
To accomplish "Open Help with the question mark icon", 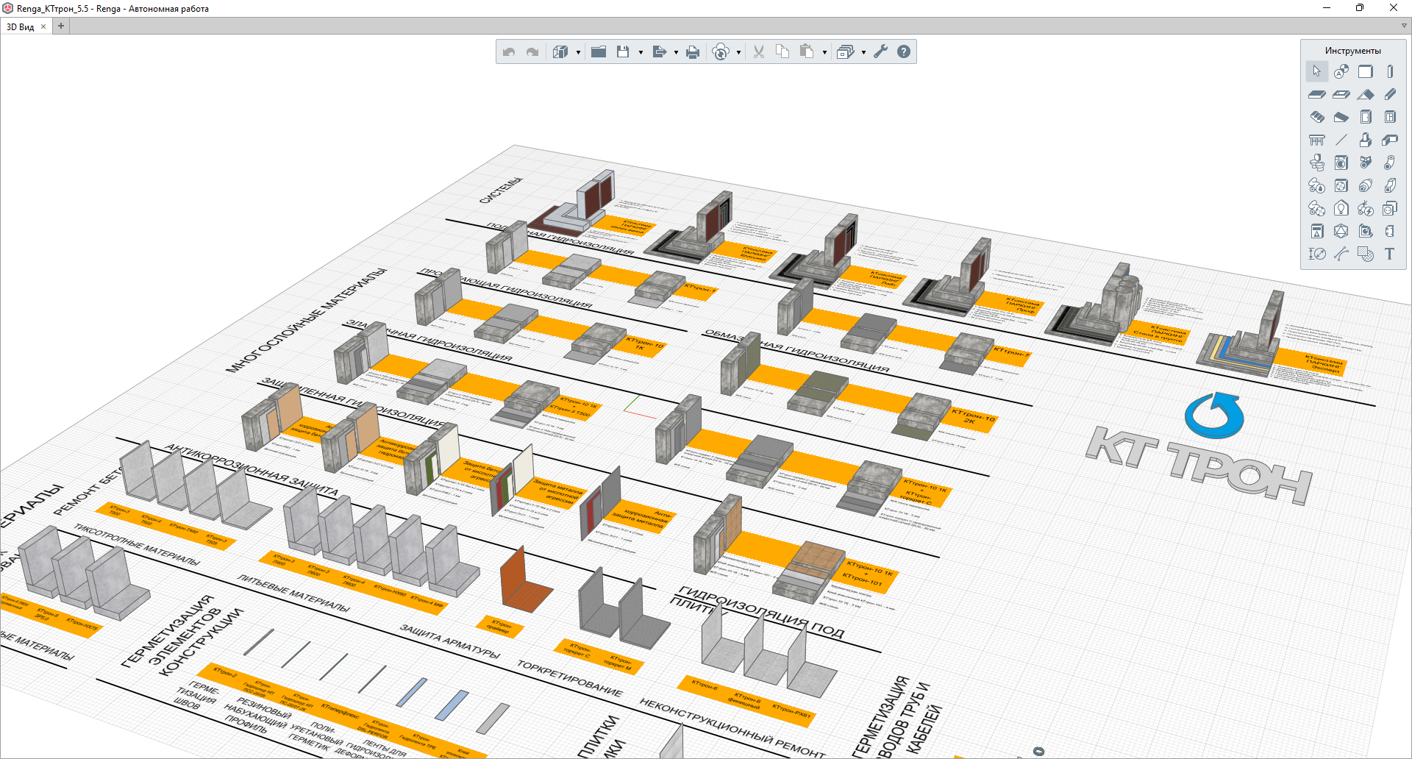I will (904, 51).
